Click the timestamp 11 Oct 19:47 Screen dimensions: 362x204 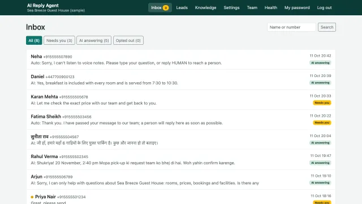[321, 156]
